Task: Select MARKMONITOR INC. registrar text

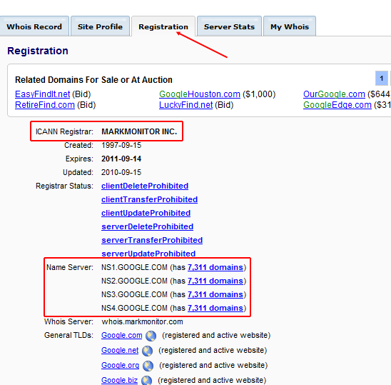Action: [x=139, y=131]
